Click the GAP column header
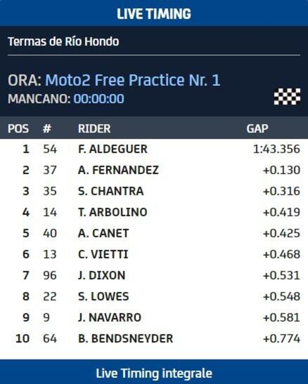This screenshot has height=384, width=308. (x=257, y=128)
